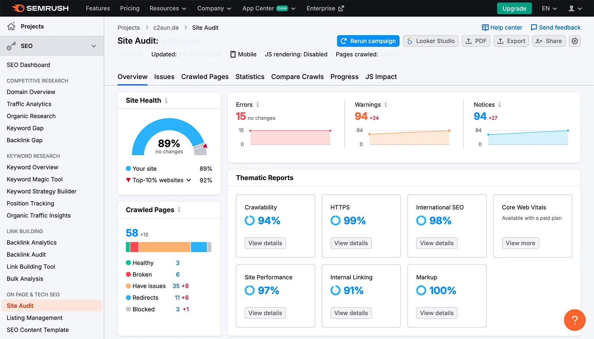The height and width of the screenshot is (339, 594).
Task: Open Keyword Magic Tool
Action: coord(35,179)
